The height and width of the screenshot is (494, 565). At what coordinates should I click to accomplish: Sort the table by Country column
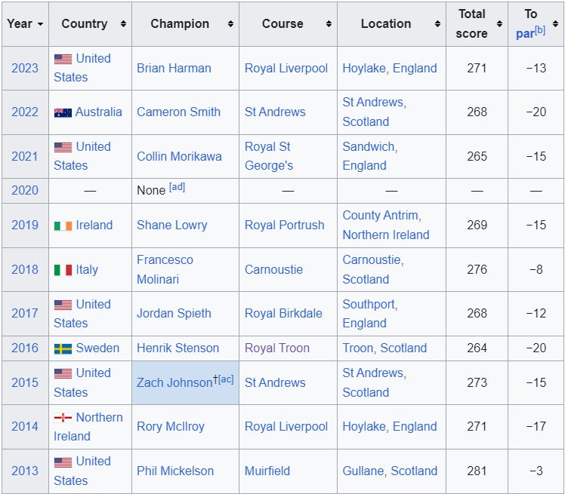coord(123,24)
